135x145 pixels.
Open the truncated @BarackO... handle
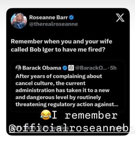91,68
